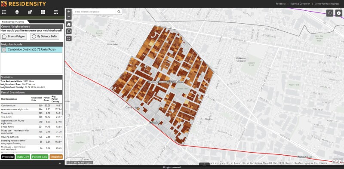Open Submit a Correction link
This screenshot has width=344, height=169.
coord(300,4)
